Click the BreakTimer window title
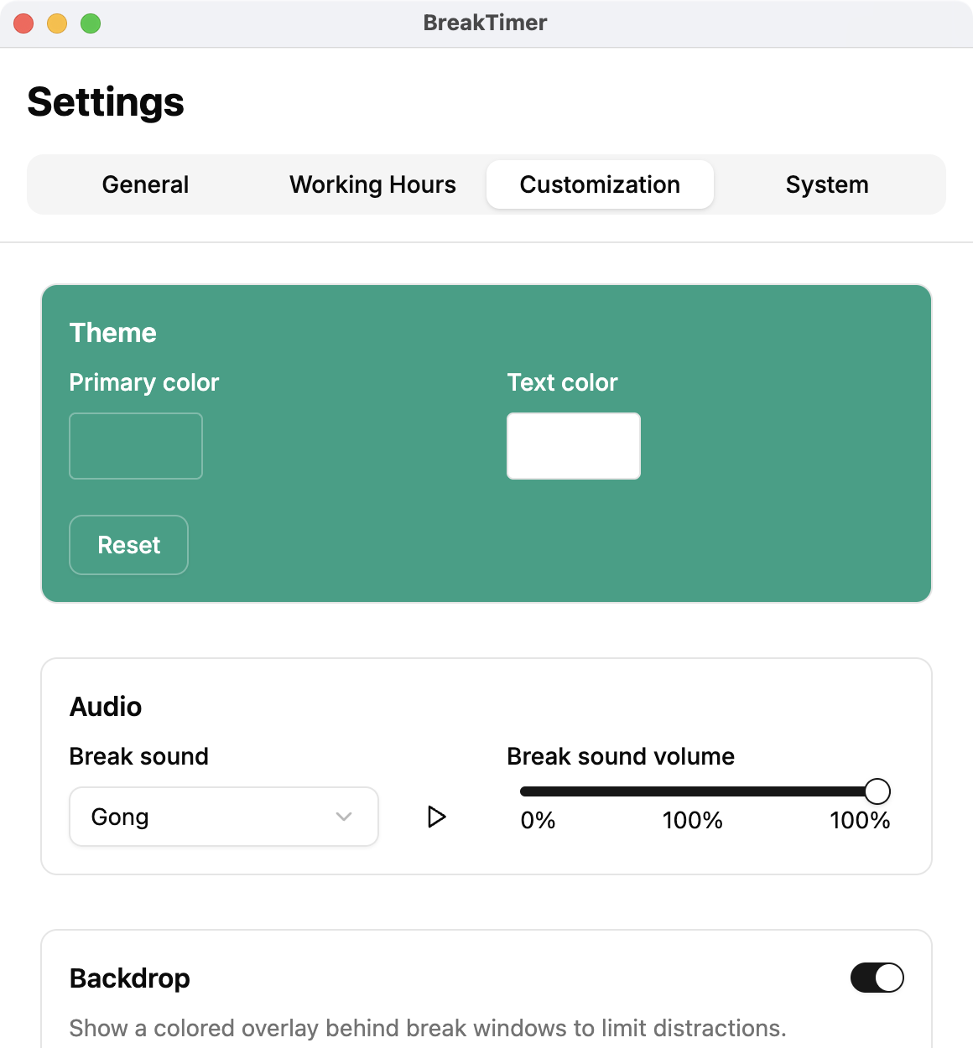This screenshot has height=1048, width=973. click(x=485, y=23)
